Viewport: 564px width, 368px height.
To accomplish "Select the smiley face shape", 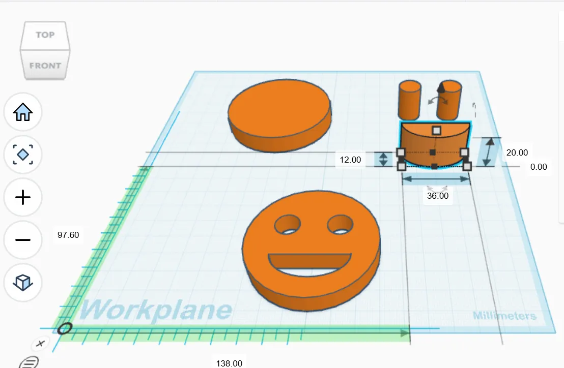I will (311, 249).
